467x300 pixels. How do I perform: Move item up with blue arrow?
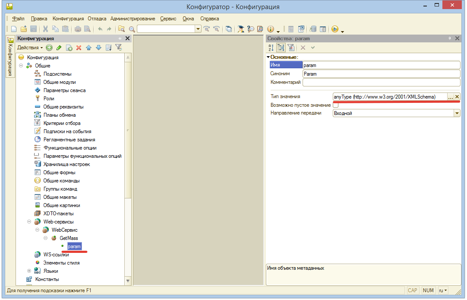click(89, 48)
